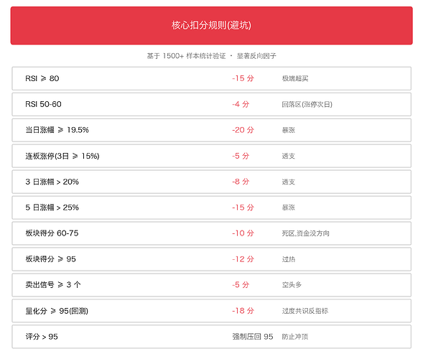Open the RSI 50-60 rule row

pyautogui.click(x=211, y=104)
